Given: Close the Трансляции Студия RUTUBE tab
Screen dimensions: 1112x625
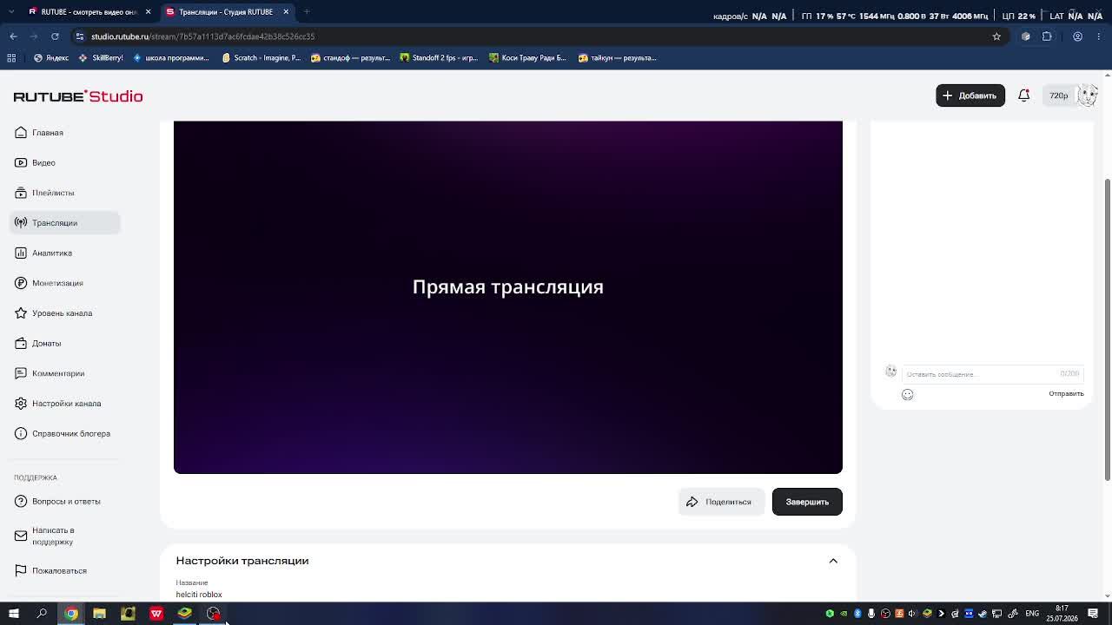Looking at the screenshot, I should (286, 11).
